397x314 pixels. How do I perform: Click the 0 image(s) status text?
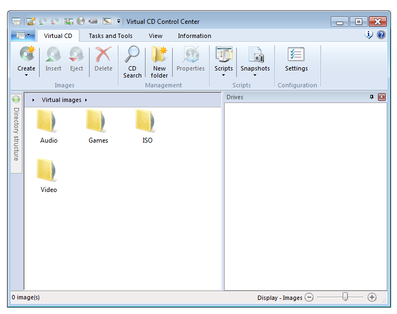pyautogui.click(x=26, y=297)
